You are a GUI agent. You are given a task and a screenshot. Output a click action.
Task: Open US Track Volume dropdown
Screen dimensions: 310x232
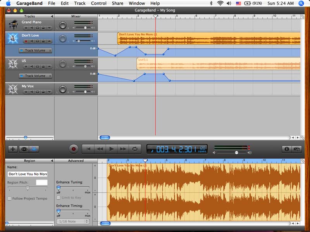35,76
